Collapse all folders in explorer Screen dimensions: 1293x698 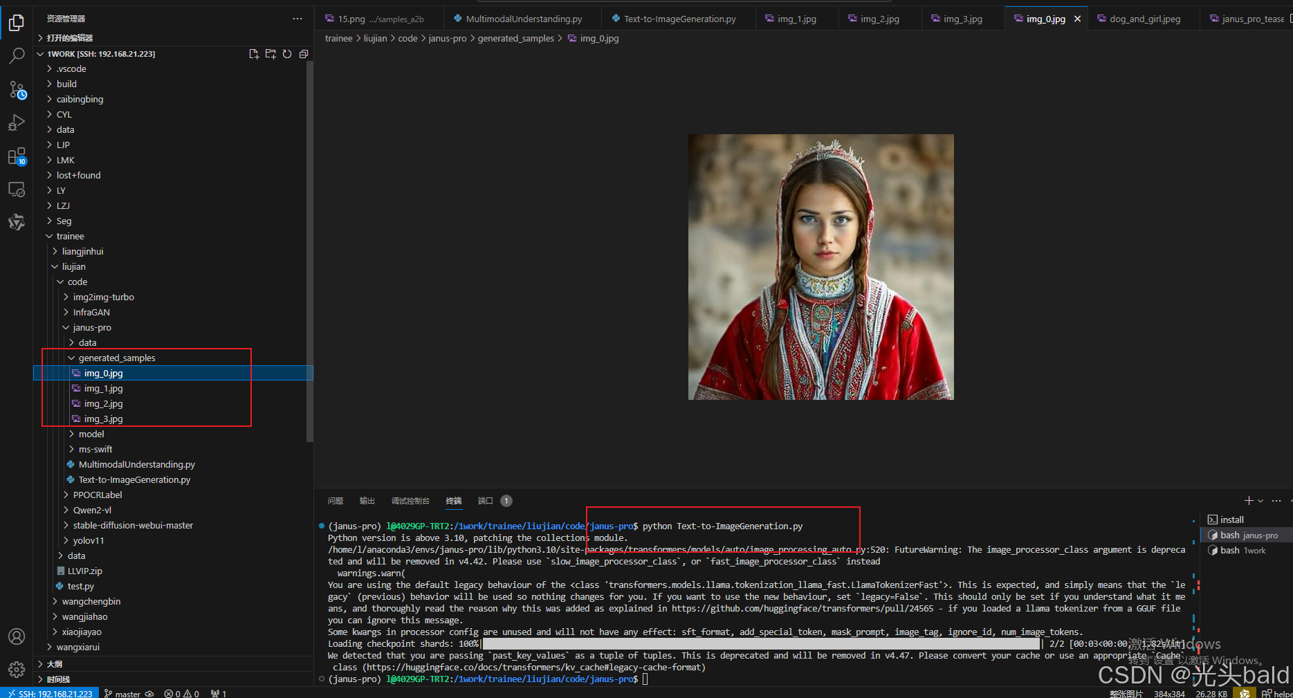point(304,54)
